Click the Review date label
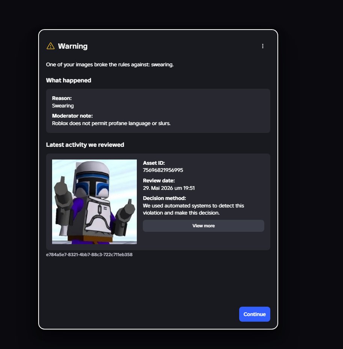 click(x=159, y=180)
